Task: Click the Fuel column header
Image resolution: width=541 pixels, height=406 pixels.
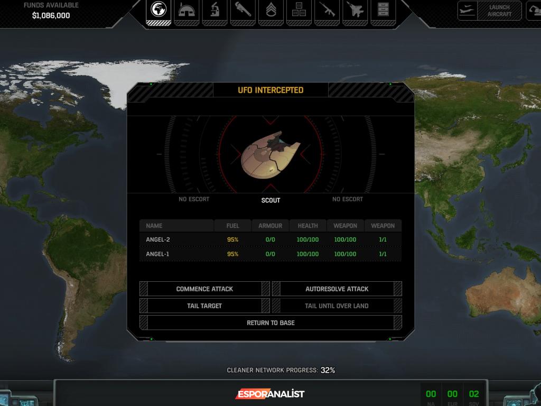Action: click(x=232, y=226)
